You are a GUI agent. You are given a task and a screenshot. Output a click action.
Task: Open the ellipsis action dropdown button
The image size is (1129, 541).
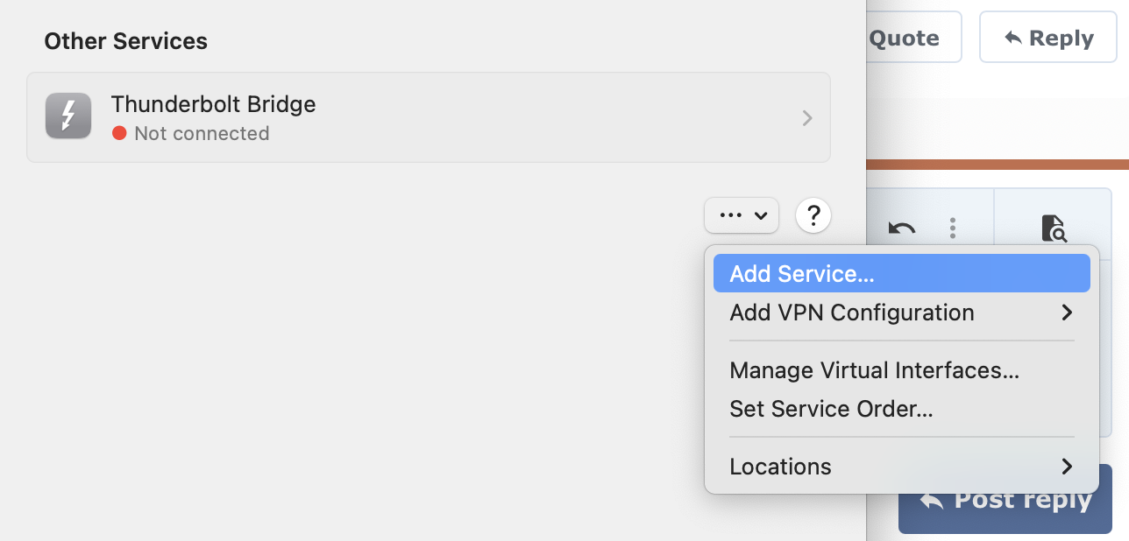click(x=742, y=215)
